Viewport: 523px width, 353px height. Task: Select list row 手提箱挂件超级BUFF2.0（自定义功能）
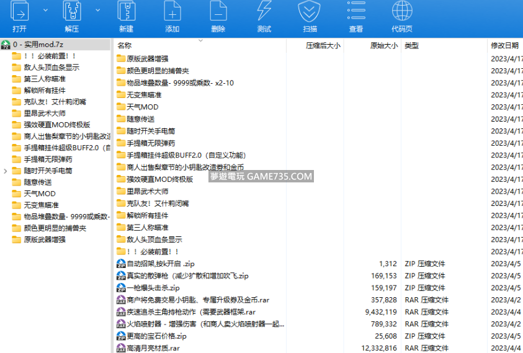coord(318,155)
